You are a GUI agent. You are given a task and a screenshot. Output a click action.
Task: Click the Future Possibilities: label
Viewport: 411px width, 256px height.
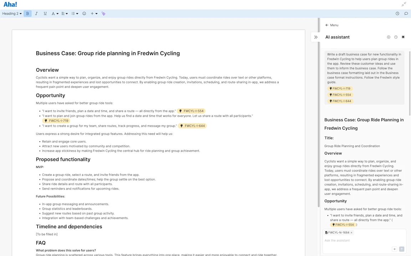[x=51, y=197]
